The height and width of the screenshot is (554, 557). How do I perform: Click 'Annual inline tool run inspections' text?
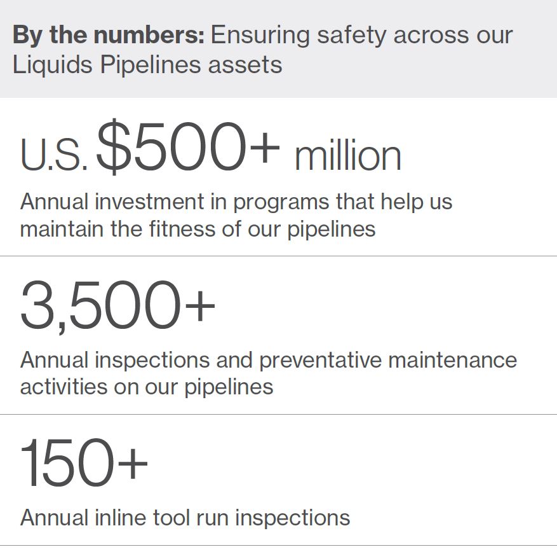coord(185,518)
